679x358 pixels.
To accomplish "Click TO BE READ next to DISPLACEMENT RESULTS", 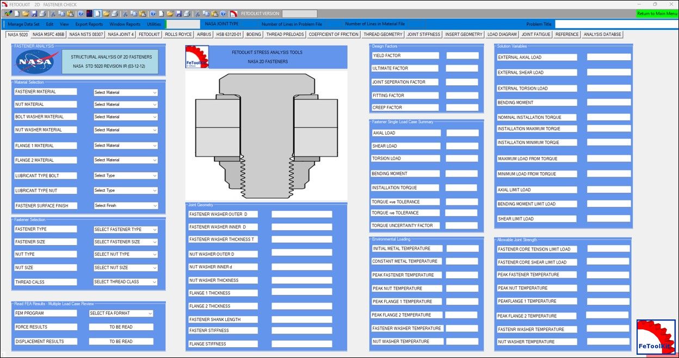I will (121, 341).
